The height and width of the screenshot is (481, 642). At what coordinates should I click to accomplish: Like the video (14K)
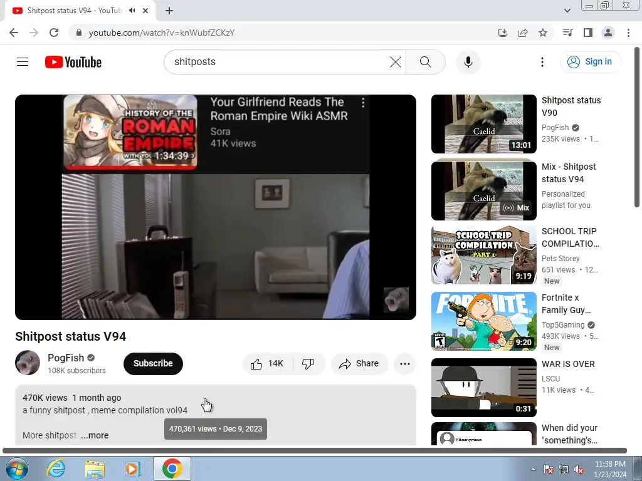(x=268, y=364)
